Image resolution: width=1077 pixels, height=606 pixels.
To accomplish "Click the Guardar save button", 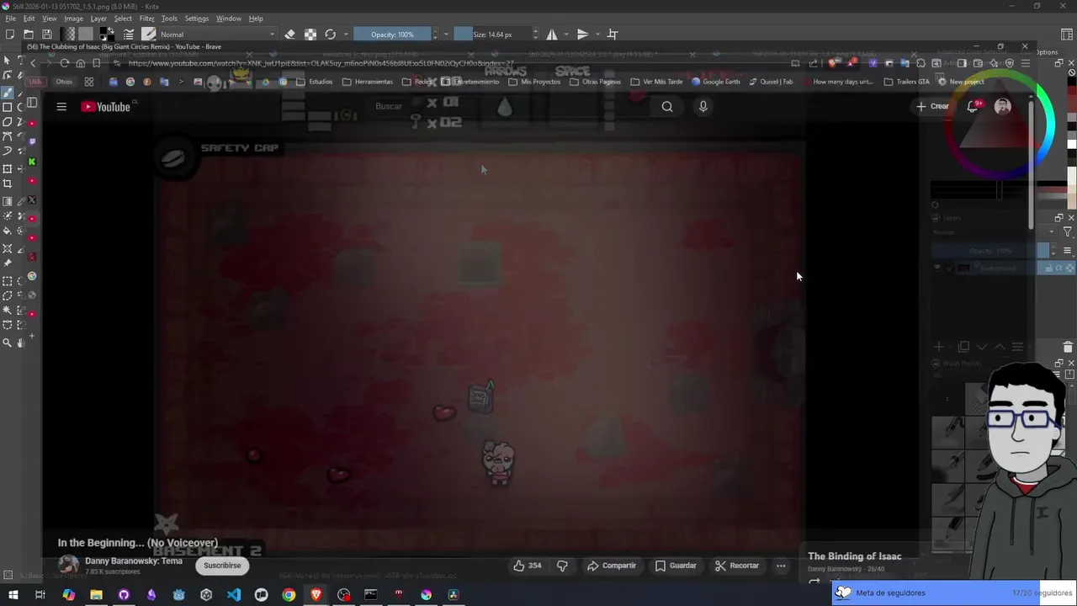I will tap(676, 566).
